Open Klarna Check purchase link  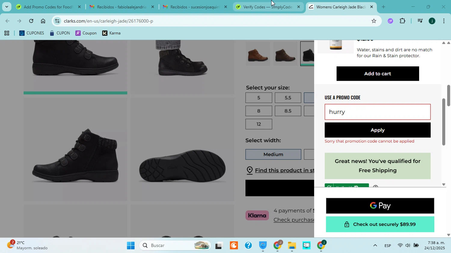pyautogui.click(x=294, y=220)
